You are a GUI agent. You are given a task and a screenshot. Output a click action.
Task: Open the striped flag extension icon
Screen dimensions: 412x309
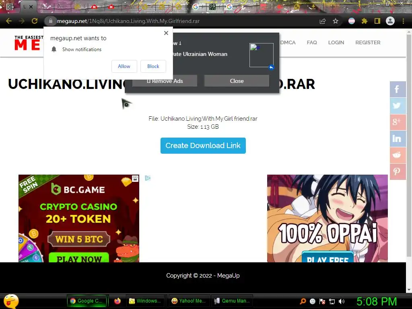click(x=352, y=21)
